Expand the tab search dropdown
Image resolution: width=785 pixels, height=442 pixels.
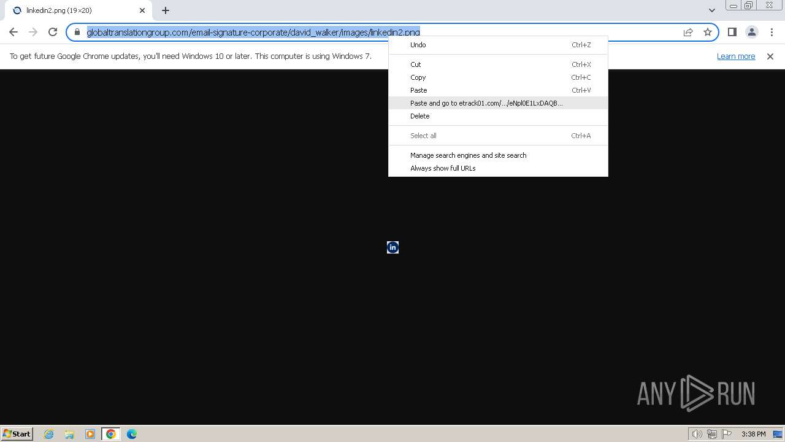coord(712,10)
